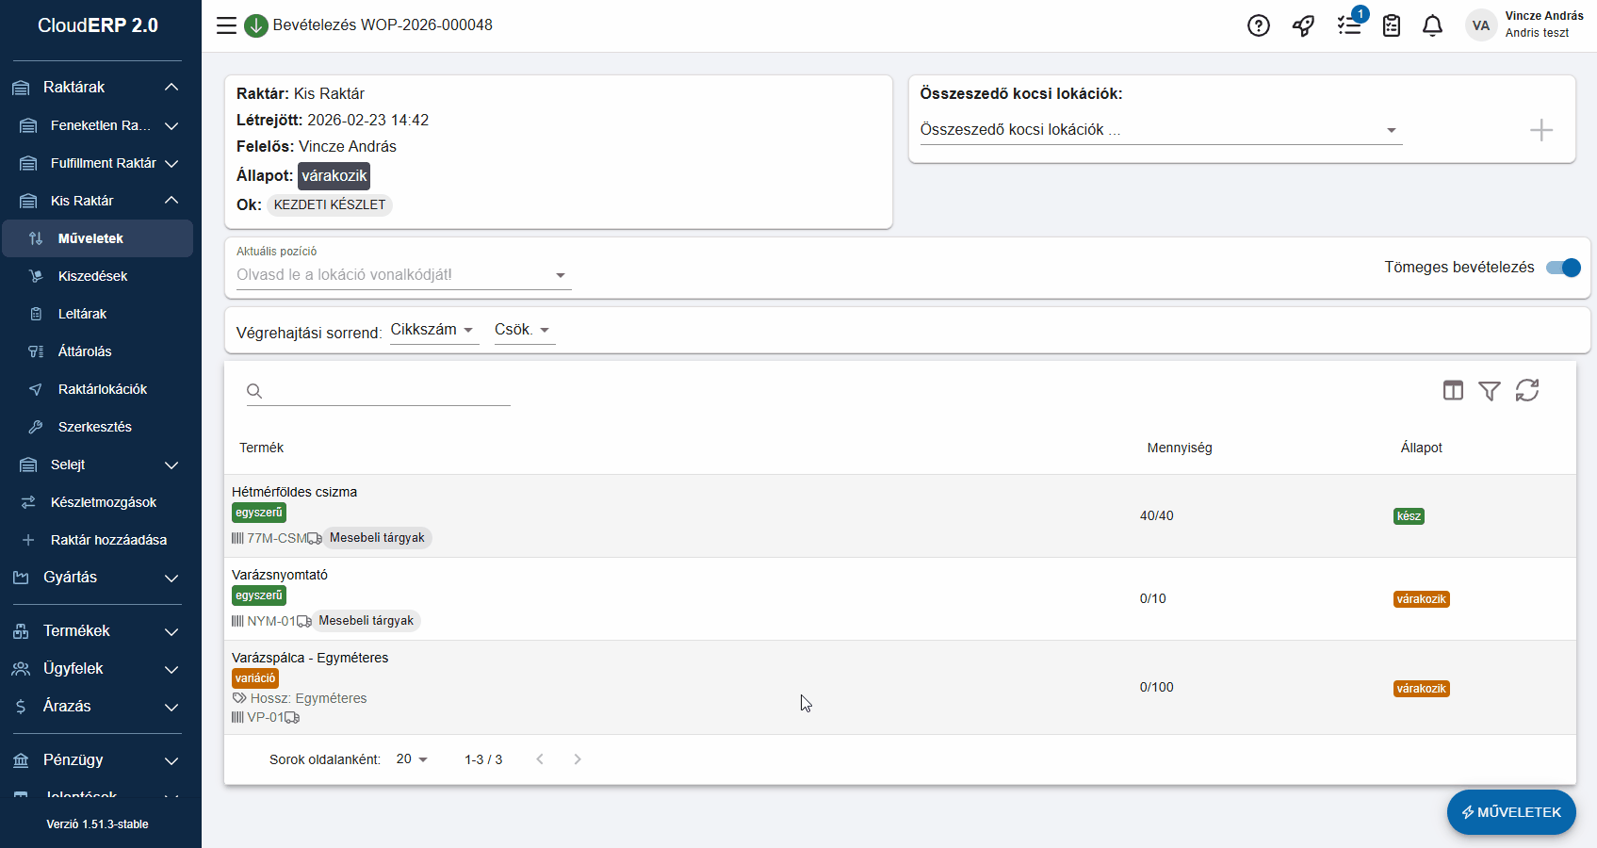The image size is (1597, 848).
Task: Open the Cikkszám sort order dropdown
Action: (x=433, y=330)
